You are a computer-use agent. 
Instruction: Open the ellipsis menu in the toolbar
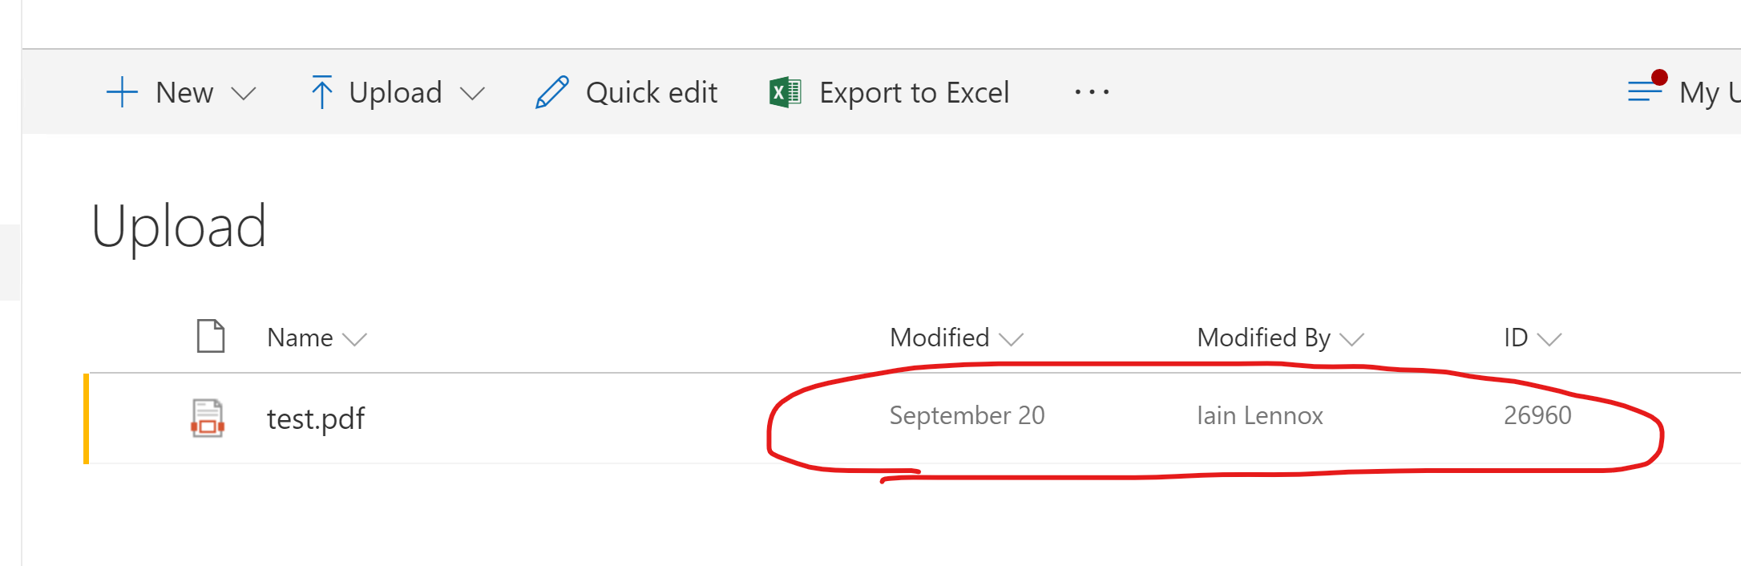pyautogui.click(x=1090, y=92)
